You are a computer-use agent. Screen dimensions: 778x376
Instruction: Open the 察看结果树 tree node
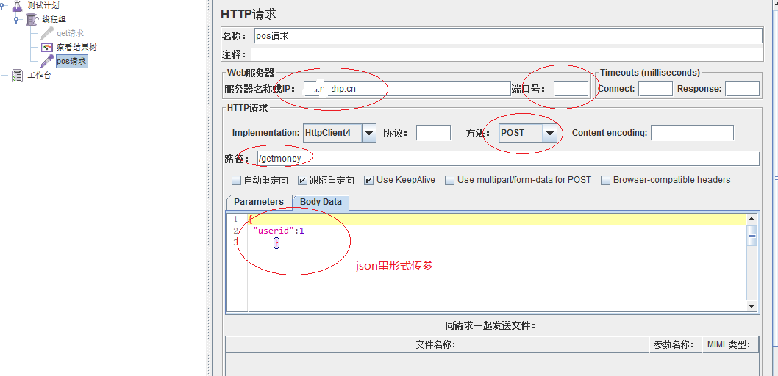[x=76, y=48]
